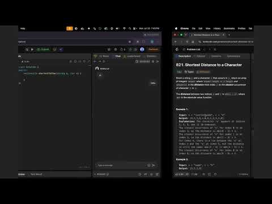Open the History menu in Chrome
The height and width of the screenshot is (204, 272).
pyautogui.click(x=217, y=28)
